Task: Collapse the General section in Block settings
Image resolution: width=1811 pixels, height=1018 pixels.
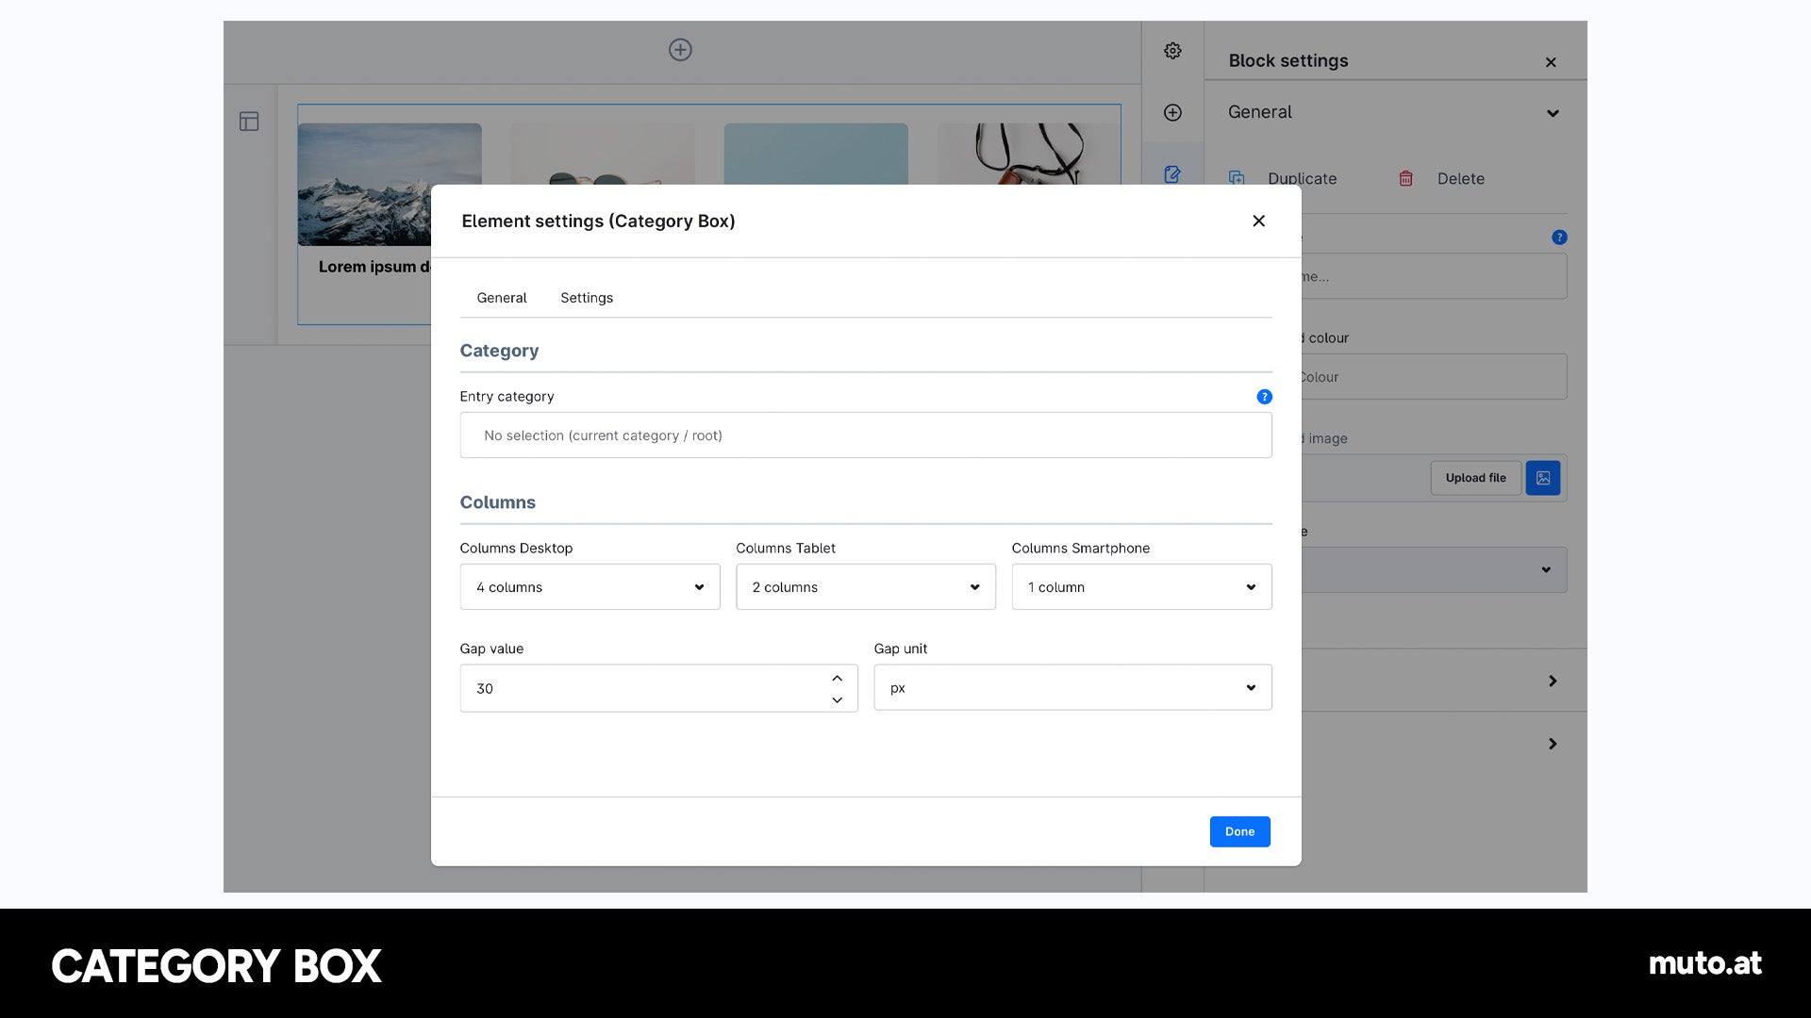Action: coord(1553,113)
